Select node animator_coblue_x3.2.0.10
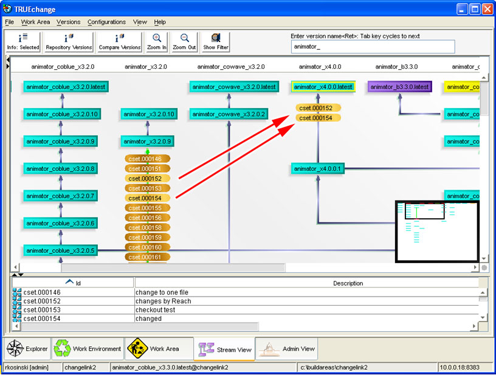496x375 pixels. [x=62, y=114]
